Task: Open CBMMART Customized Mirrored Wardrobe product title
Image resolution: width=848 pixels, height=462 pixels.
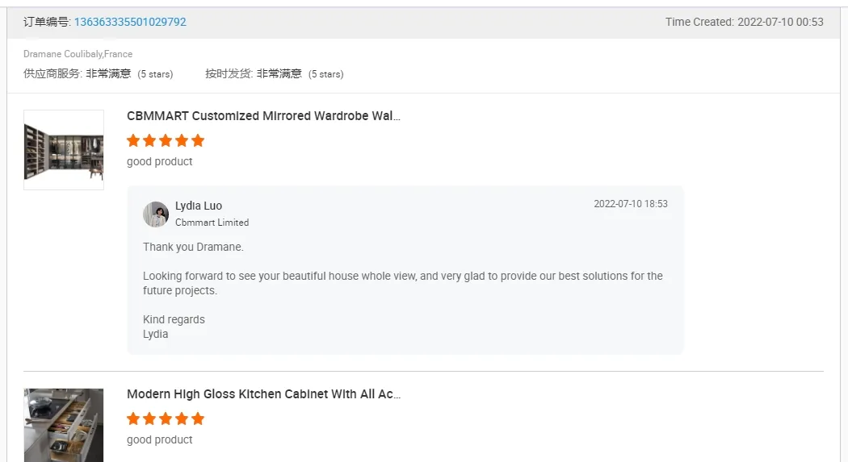Action: click(263, 116)
